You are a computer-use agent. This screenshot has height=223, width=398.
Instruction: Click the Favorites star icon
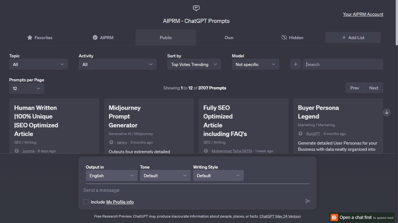click(x=30, y=37)
